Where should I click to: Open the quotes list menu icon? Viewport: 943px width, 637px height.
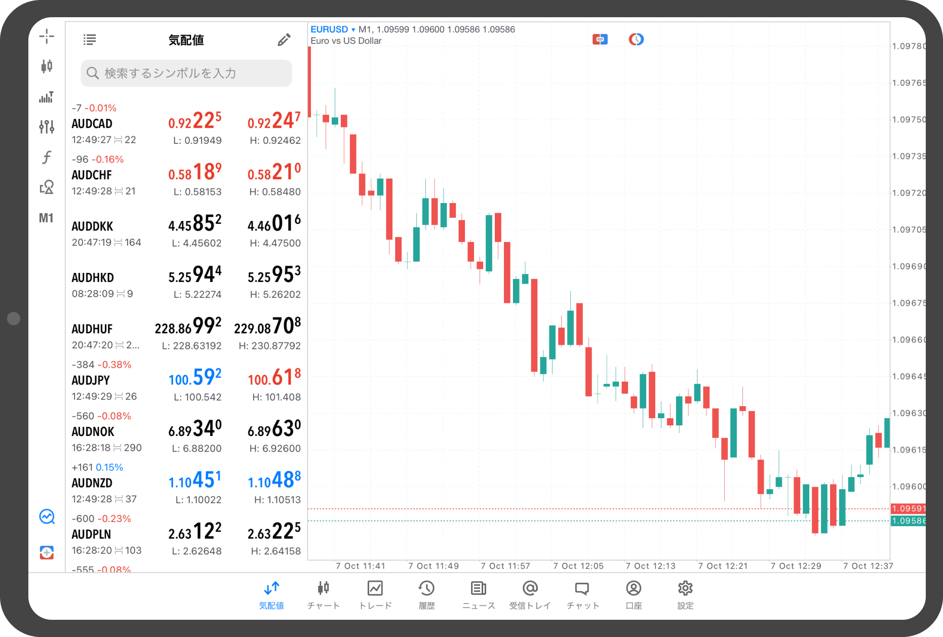90,39
